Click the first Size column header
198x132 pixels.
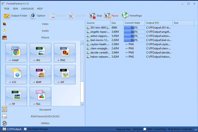tap(117, 23)
